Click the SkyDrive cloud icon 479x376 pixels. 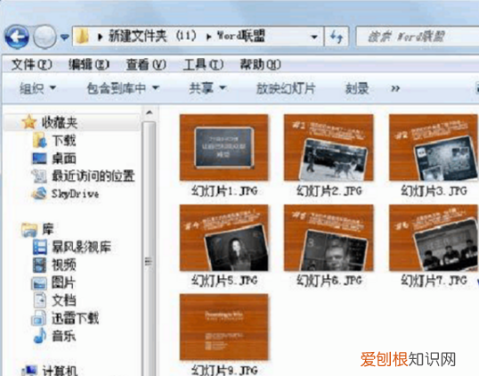pos(39,193)
